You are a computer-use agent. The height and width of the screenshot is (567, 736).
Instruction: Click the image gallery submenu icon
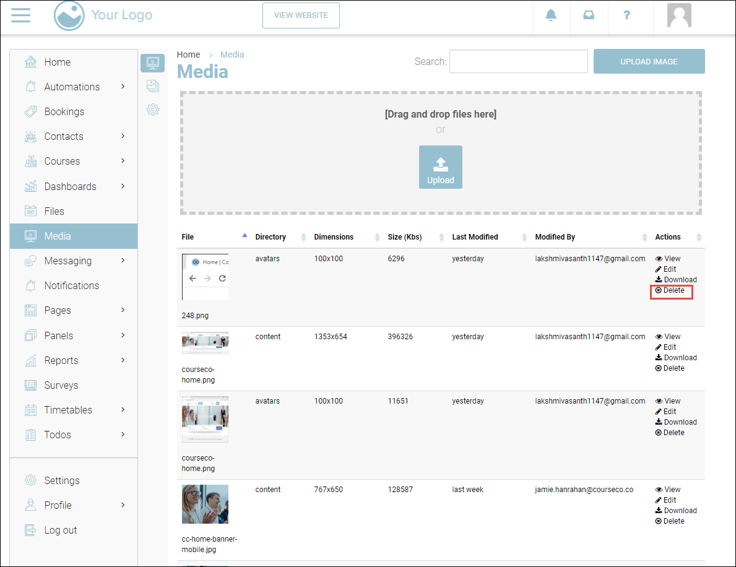pos(152,86)
